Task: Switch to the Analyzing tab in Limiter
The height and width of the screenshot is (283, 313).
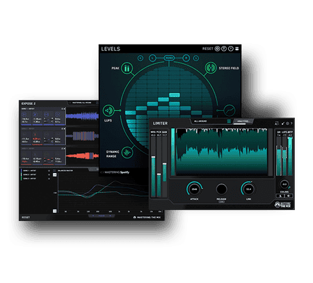Action: (243, 121)
